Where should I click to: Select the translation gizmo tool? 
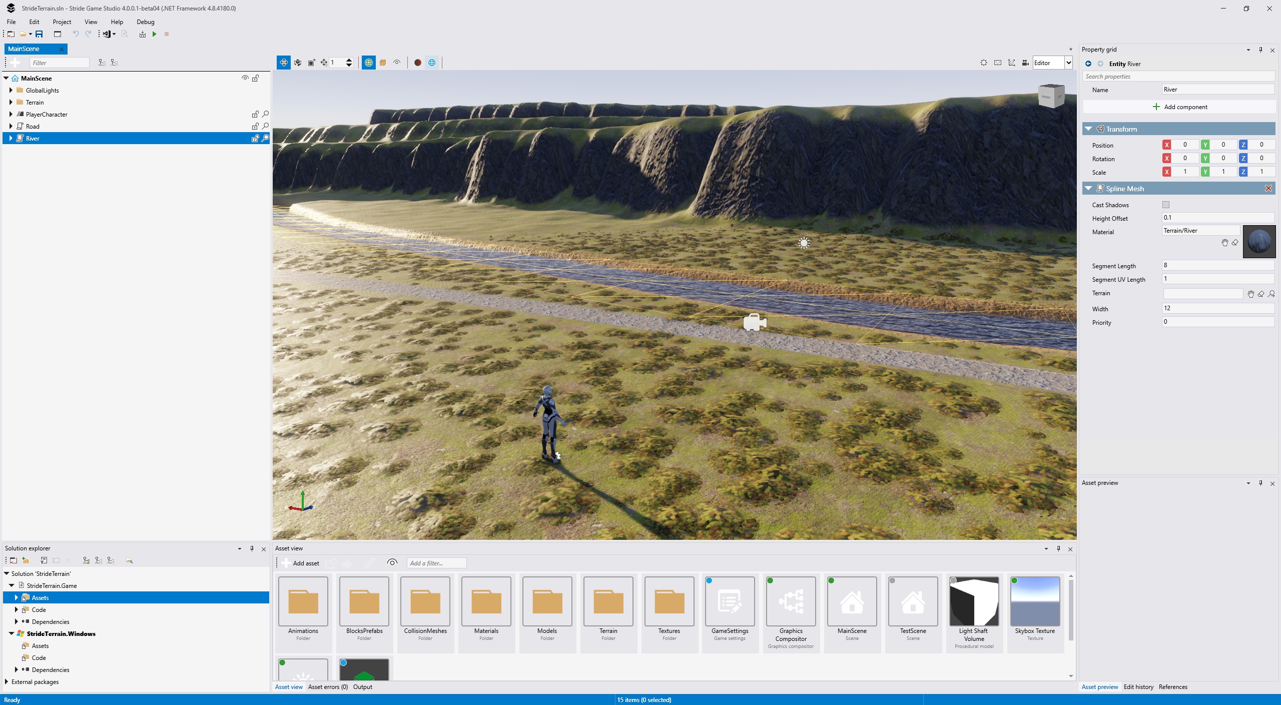[284, 63]
